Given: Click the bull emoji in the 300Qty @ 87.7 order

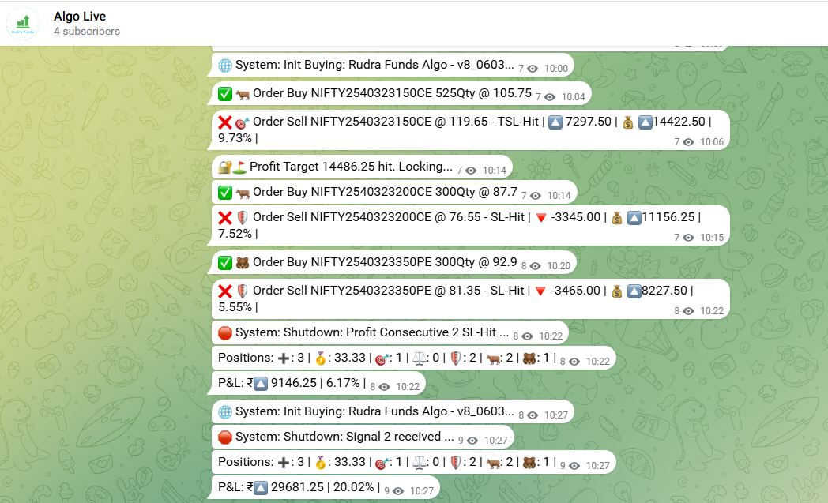Looking at the screenshot, I should tap(243, 192).
